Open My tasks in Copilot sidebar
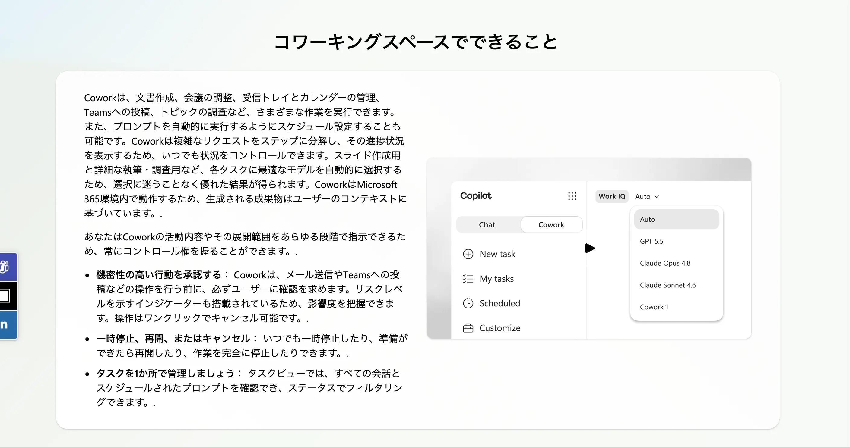Image resolution: width=850 pixels, height=447 pixels. click(x=488, y=279)
